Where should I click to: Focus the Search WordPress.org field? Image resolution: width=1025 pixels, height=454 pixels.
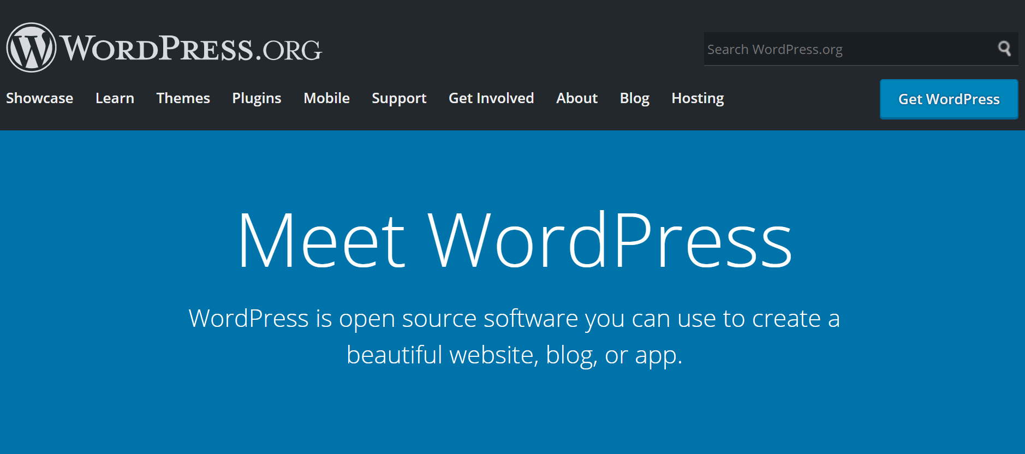point(861,49)
